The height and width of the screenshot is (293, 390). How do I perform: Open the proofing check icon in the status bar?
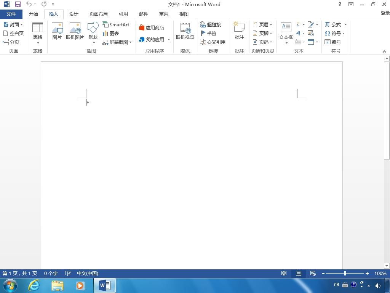68,273
